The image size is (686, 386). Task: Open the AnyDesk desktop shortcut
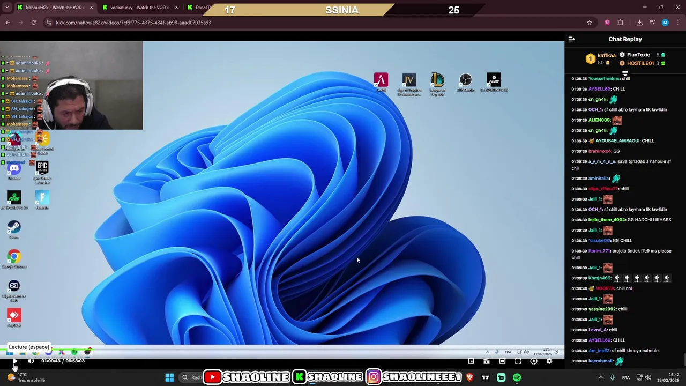pyautogui.click(x=14, y=318)
